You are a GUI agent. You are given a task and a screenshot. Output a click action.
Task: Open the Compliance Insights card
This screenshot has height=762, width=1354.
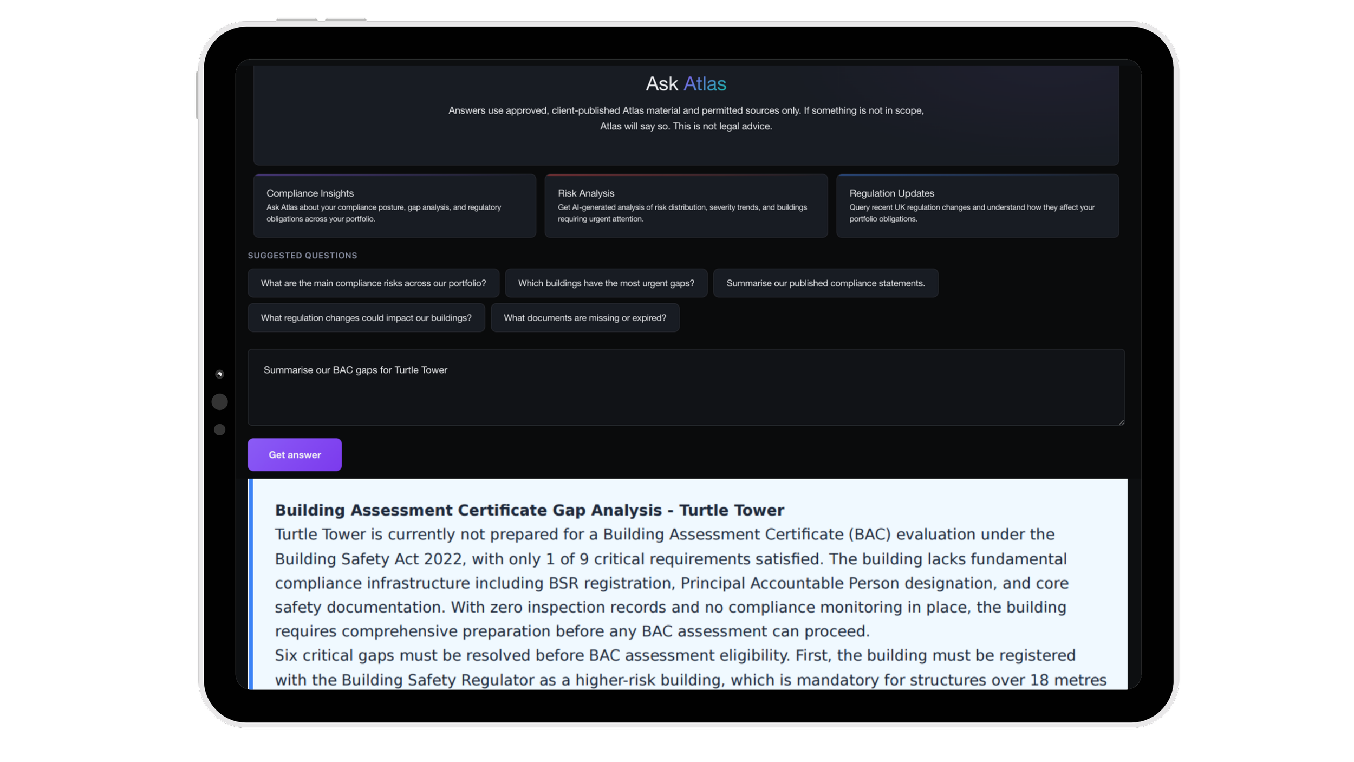tap(394, 205)
